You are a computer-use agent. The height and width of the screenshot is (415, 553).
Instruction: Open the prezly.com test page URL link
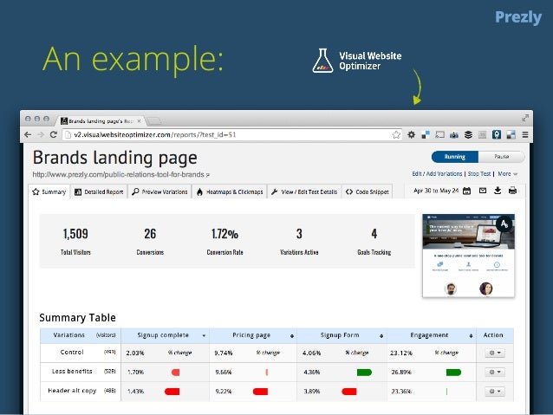(x=120, y=174)
